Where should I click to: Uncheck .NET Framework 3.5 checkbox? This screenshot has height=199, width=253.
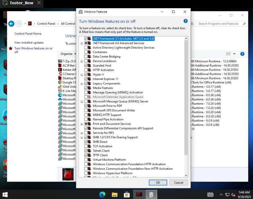(x=86, y=38)
